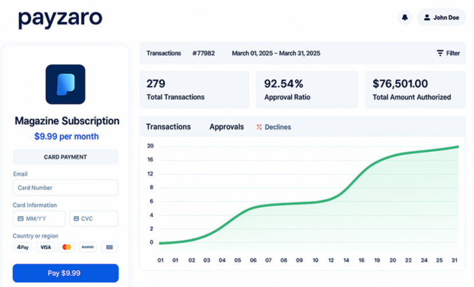This screenshot has width=474, height=287.
Task: Click the payzaro header logo
Action: pos(60,18)
